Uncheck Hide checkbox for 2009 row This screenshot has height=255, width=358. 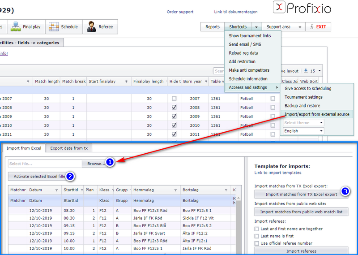pos(174,116)
